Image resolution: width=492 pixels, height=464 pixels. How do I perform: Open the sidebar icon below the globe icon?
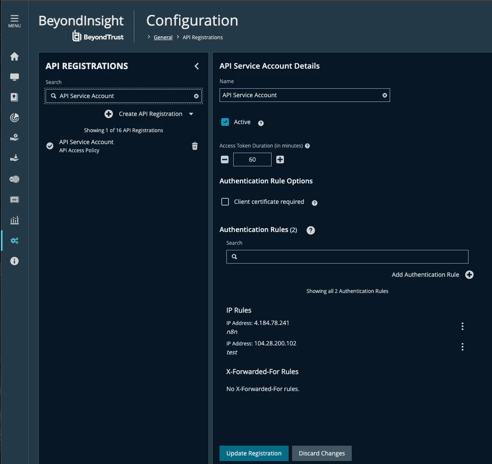[14, 200]
